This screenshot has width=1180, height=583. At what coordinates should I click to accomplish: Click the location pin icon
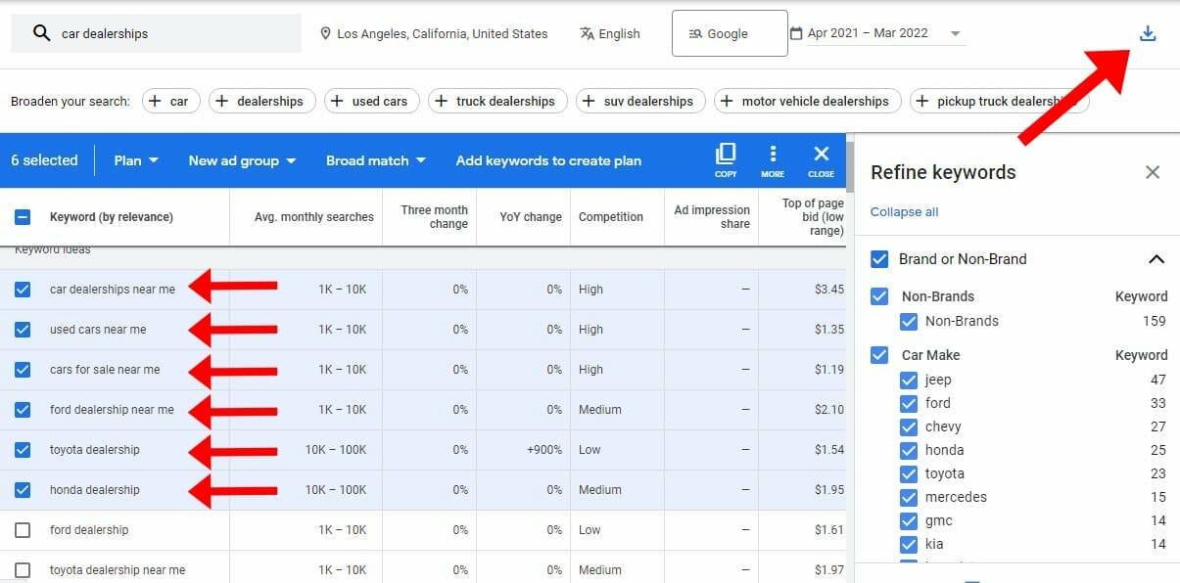pyautogui.click(x=325, y=32)
